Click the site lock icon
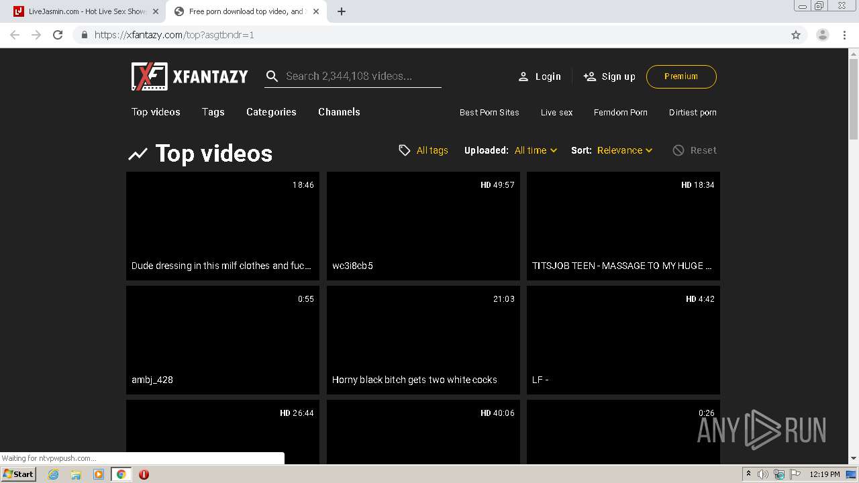The height and width of the screenshot is (483, 859). tap(84, 35)
